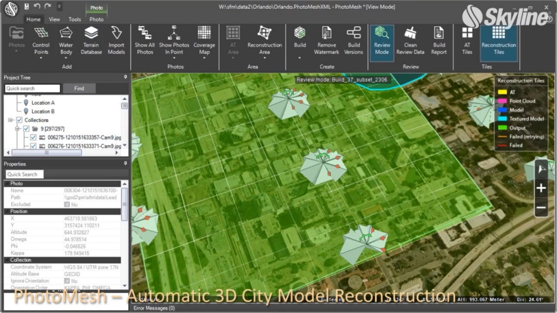Toggle the Excluded checkbox

click(67, 204)
